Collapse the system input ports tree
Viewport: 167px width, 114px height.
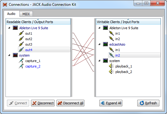(100, 61)
